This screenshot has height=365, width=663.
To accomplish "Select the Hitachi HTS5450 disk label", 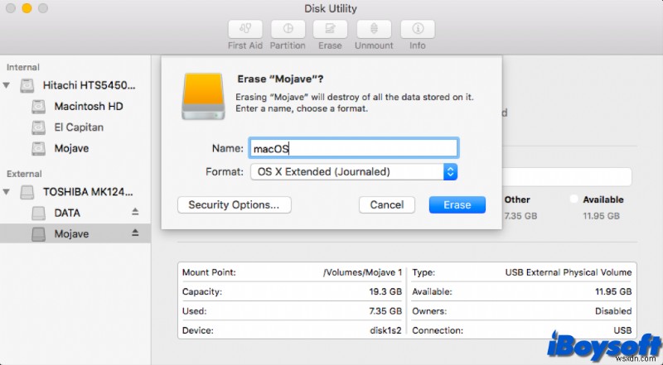I will click(90, 85).
